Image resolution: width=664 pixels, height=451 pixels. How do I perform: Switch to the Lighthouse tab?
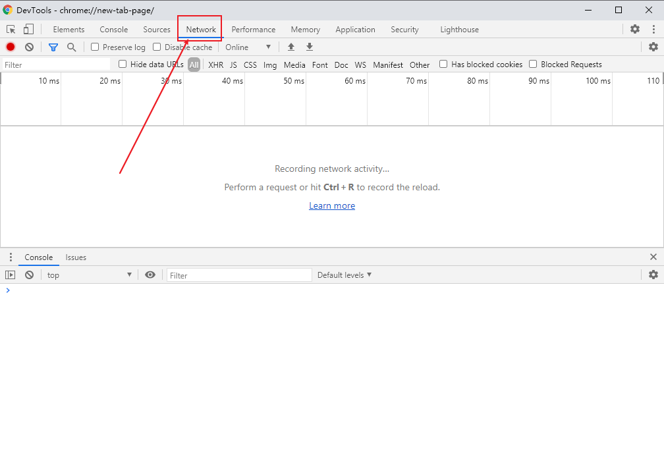(460, 30)
